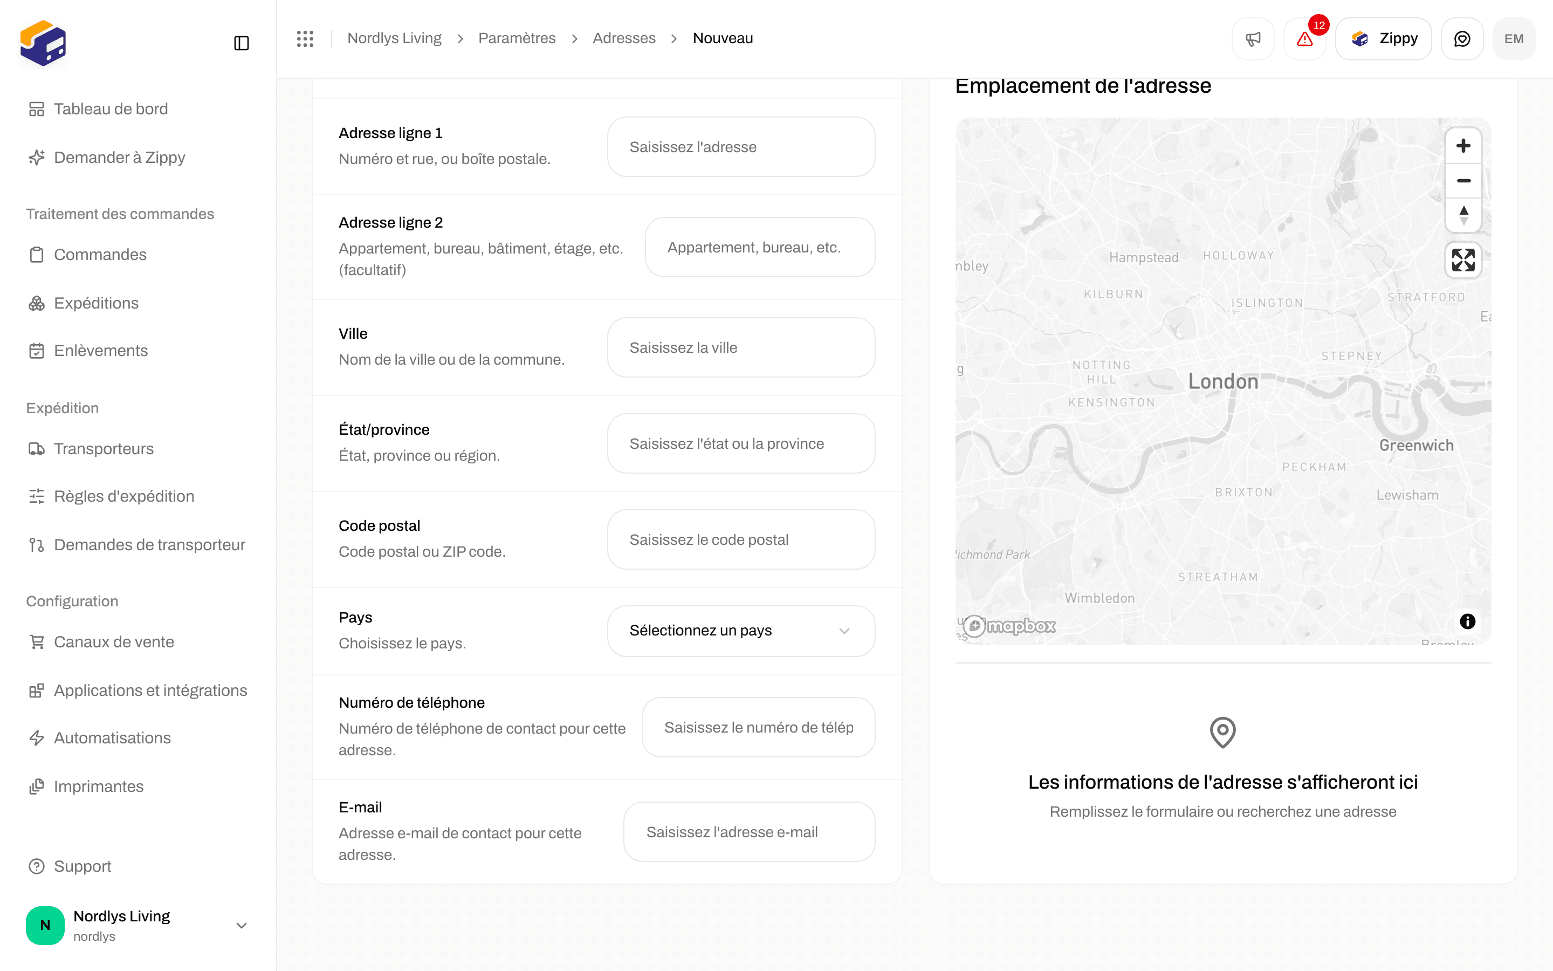Open the Pays country dropdown
This screenshot has height=971, width=1553.
741,631
